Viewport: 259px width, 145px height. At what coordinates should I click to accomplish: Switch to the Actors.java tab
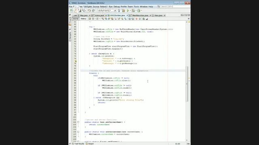click(99, 15)
